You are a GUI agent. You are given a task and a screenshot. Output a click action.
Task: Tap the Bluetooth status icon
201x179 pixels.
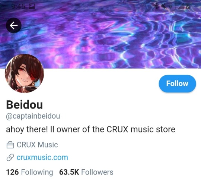[156, 6]
